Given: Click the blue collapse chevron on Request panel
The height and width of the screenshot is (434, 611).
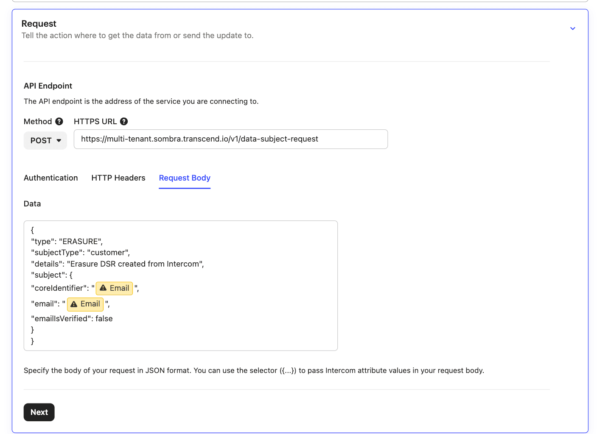Looking at the screenshot, I should point(572,28).
